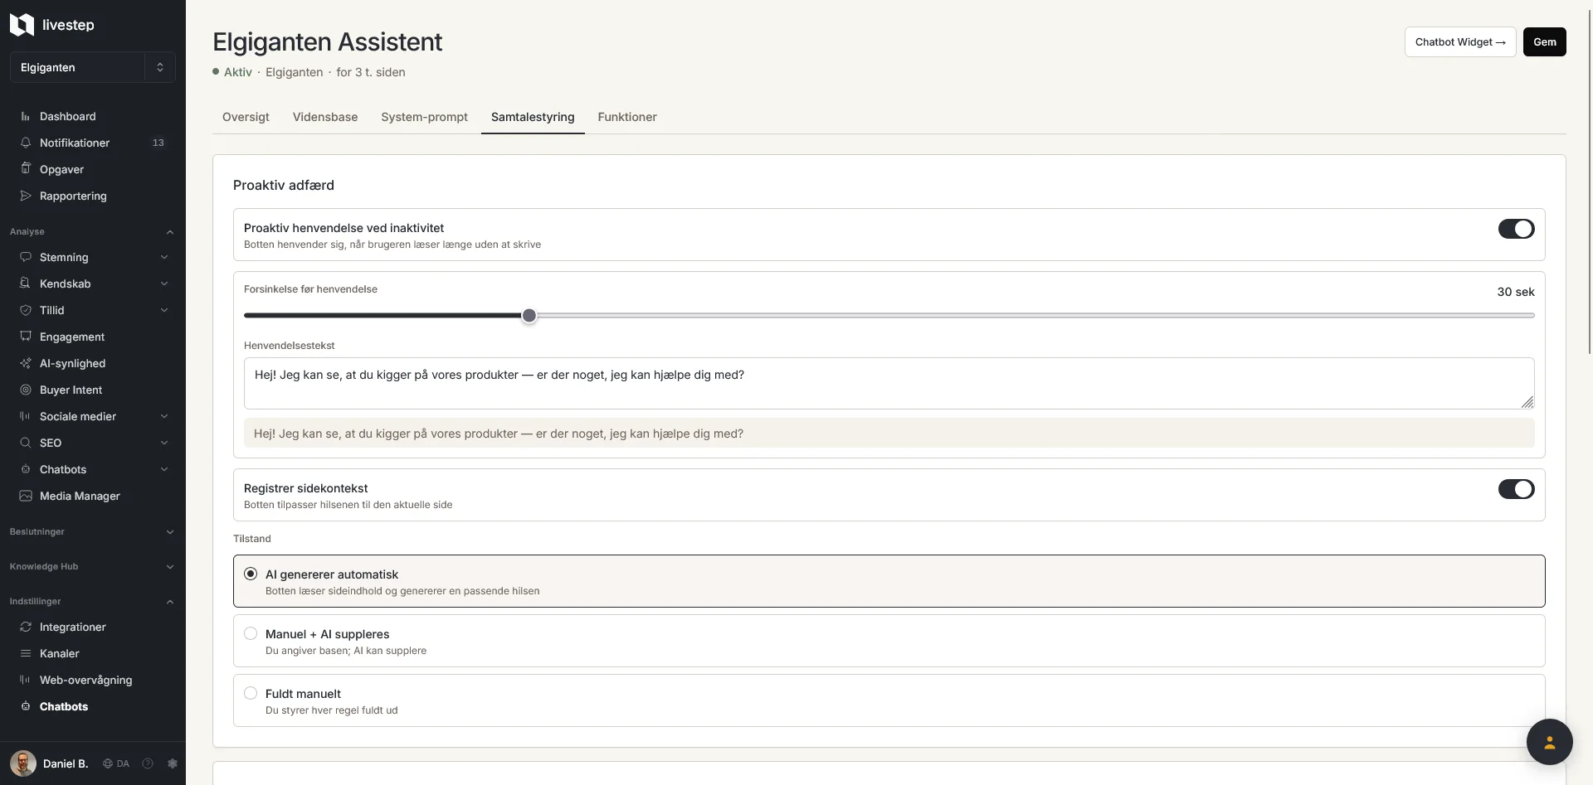Expand the Kendskab submenu chevron

pyautogui.click(x=164, y=283)
